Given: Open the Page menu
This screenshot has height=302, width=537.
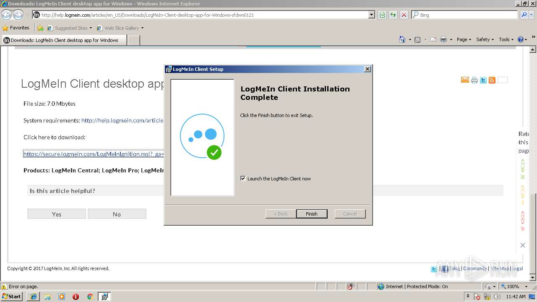Looking at the screenshot, I should click(x=464, y=39).
